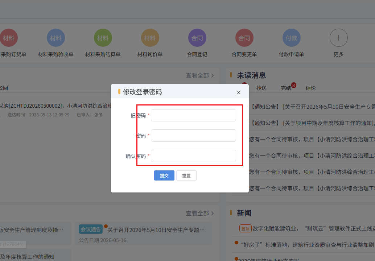This screenshot has width=375, height=261.
Task: Click the confirm password input field
Action: click(193, 156)
